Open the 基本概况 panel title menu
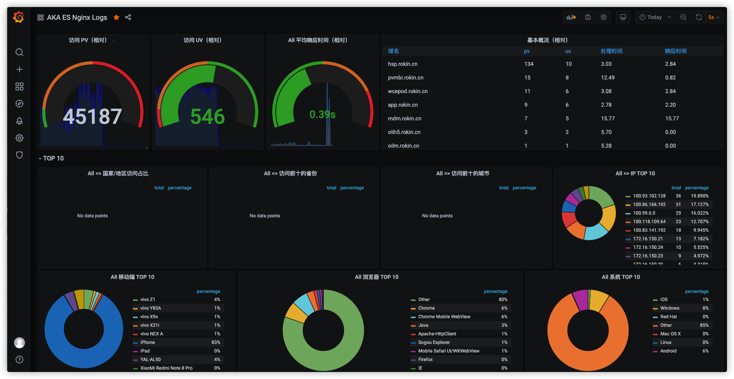The image size is (734, 379). [547, 40]
